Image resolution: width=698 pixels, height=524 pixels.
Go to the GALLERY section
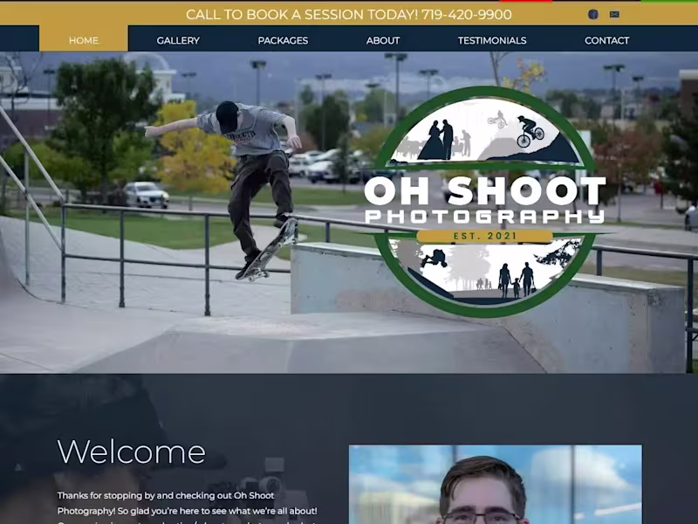click(176, 40)
